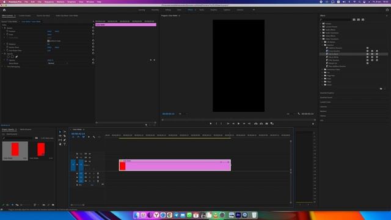The image size is (391, 220).
Task: Solo audio track A2
Action: click(93, 177)
